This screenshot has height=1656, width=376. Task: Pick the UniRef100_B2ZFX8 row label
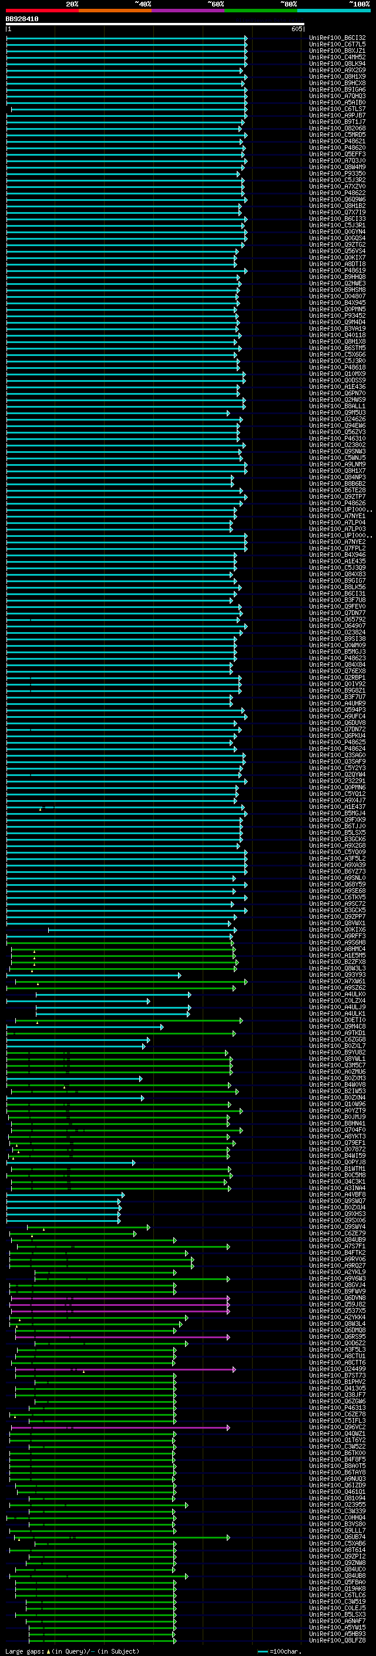tap(337, 962)
